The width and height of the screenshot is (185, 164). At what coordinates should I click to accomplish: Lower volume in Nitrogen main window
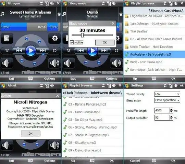[x=7, y=63]
